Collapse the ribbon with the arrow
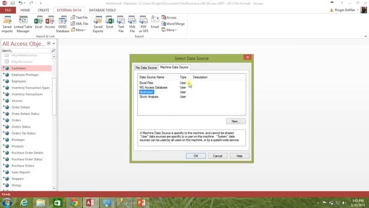This screenshot has height=208, width=369. pos(366,36)
